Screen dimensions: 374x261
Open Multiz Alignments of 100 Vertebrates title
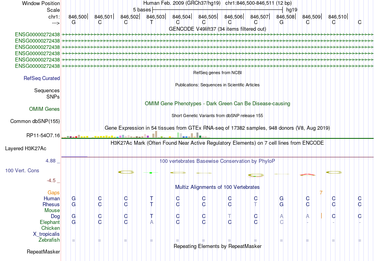click(x=217, y=187)
